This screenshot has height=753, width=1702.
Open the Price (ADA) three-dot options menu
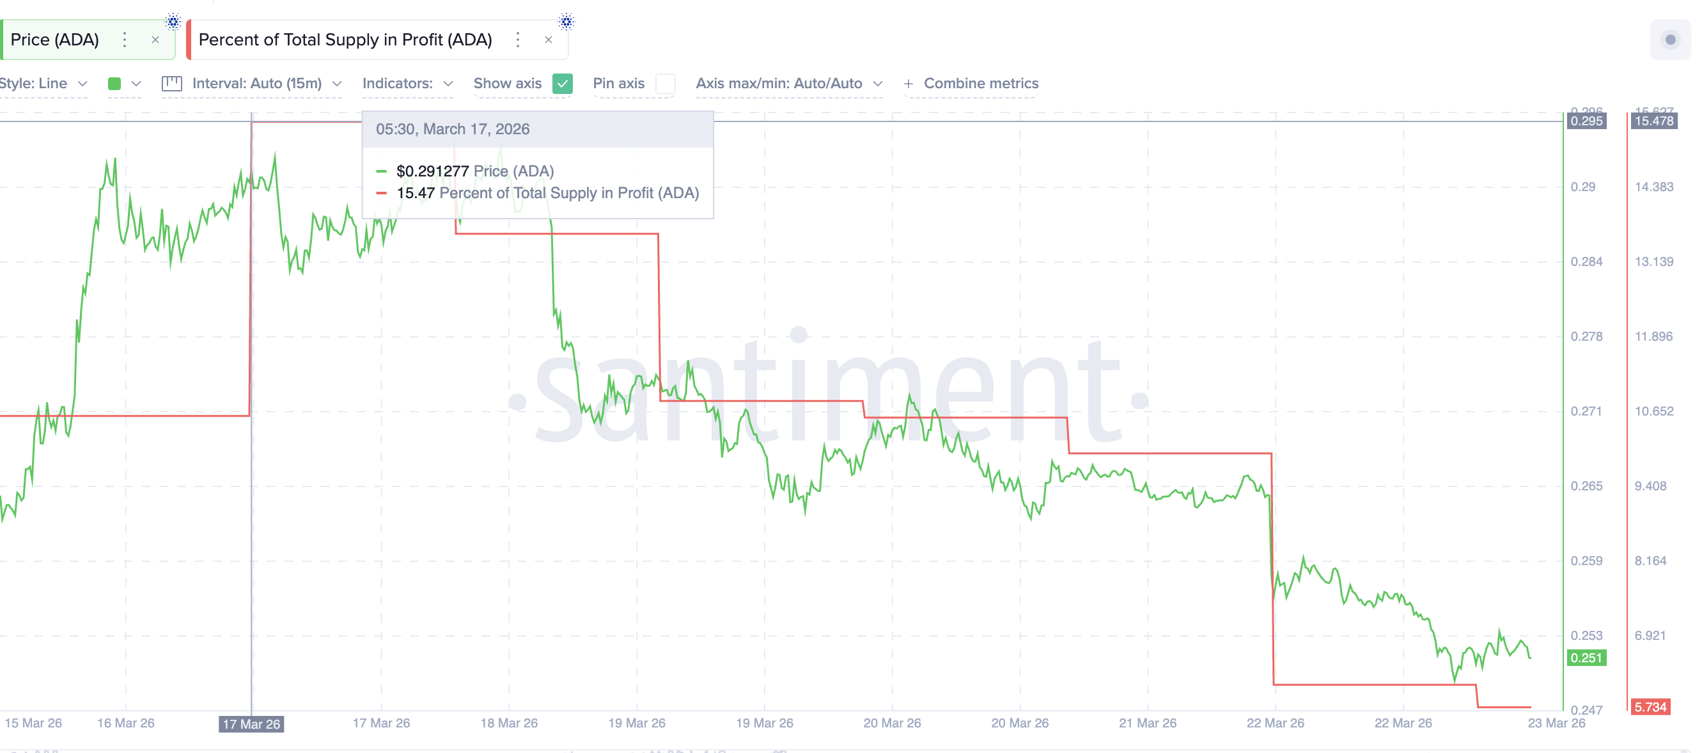click(125, 40)
